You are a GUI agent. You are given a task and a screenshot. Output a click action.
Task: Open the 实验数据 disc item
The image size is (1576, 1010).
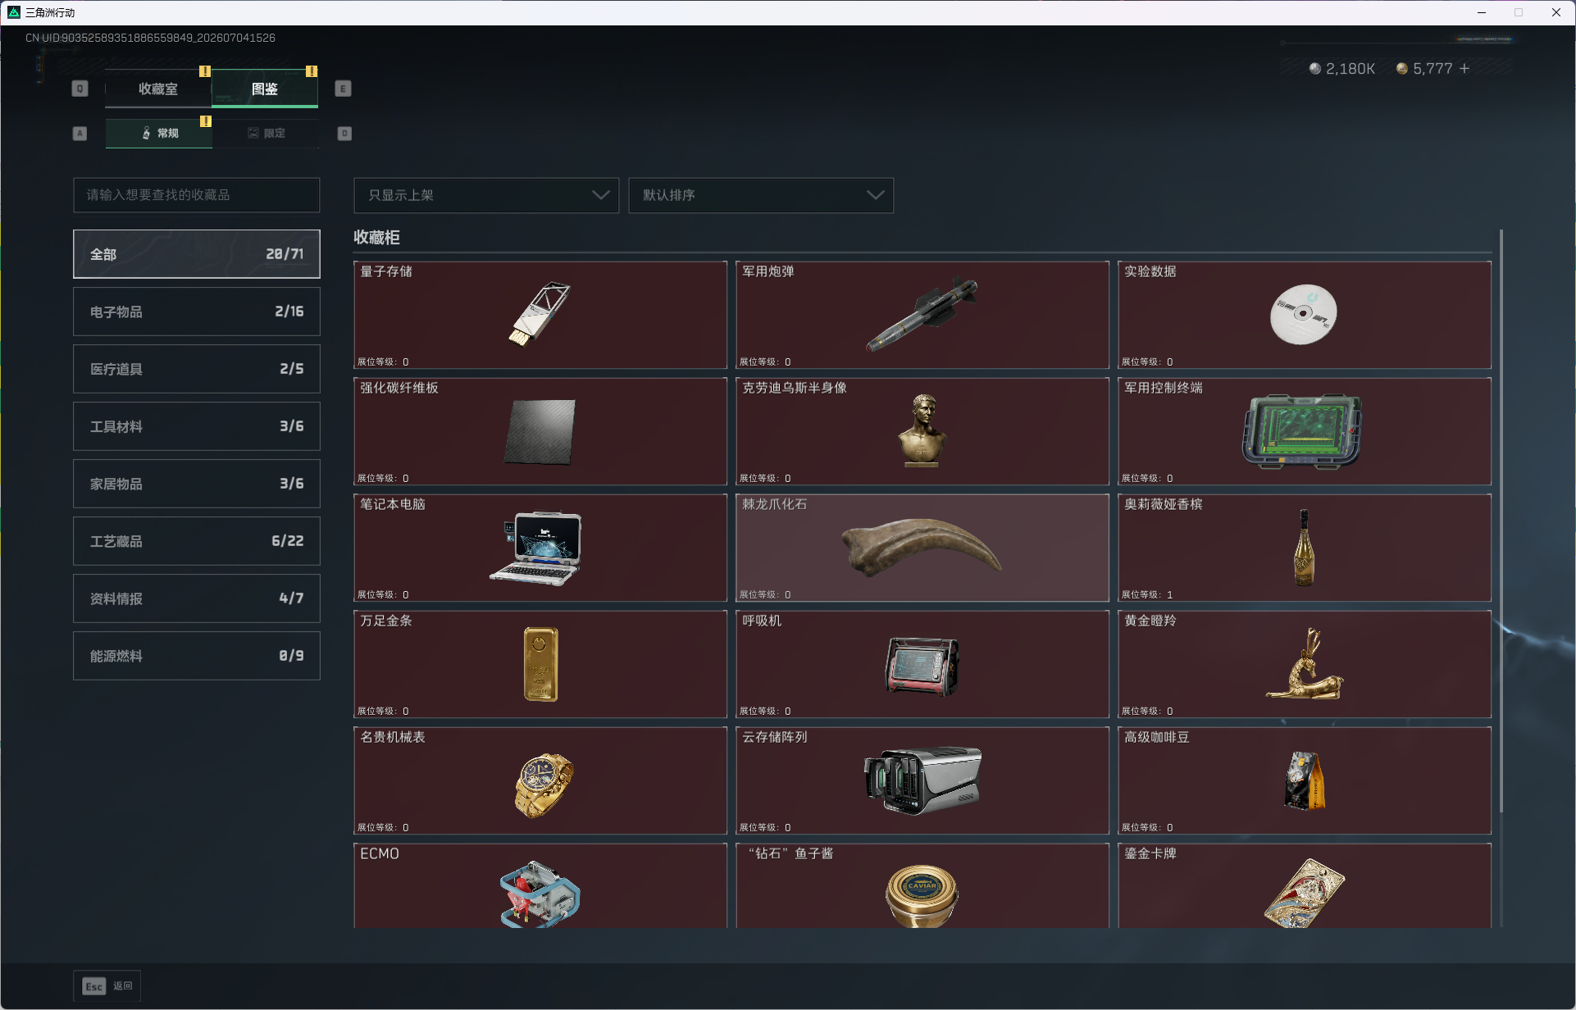point(1305,315)
